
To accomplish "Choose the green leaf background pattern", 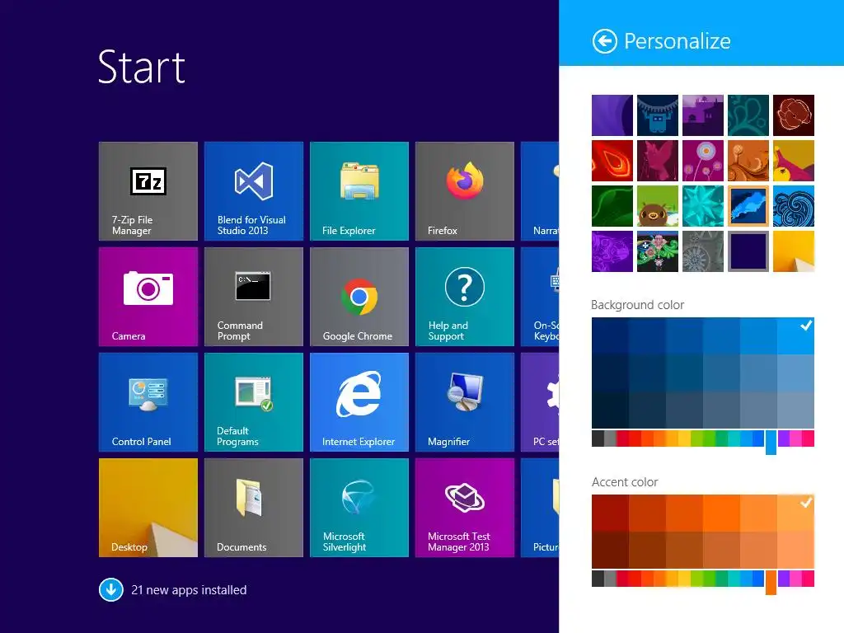I will tap(612, 206).
